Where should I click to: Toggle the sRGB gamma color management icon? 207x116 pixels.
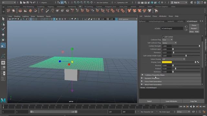[116, 19]
